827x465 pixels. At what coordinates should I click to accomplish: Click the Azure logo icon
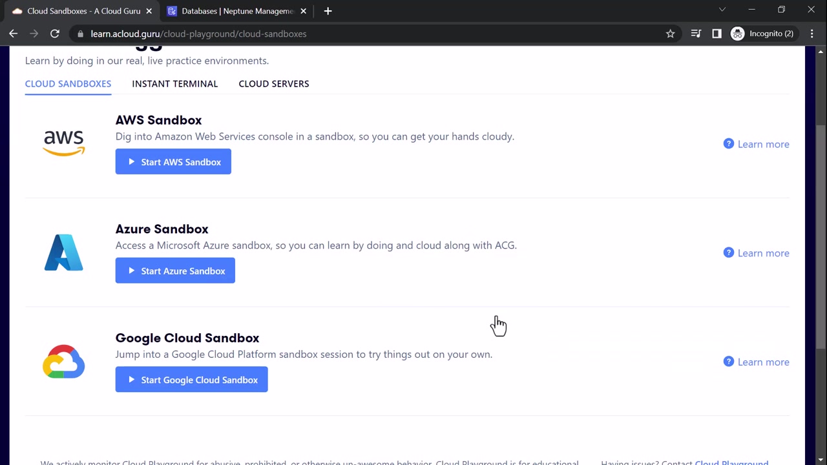[x=64, y=253]
